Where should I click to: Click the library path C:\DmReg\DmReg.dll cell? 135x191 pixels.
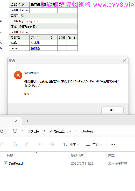pos(43,21)
